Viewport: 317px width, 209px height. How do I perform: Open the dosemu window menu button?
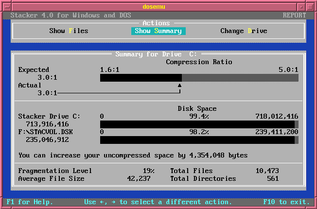point(7,7)
